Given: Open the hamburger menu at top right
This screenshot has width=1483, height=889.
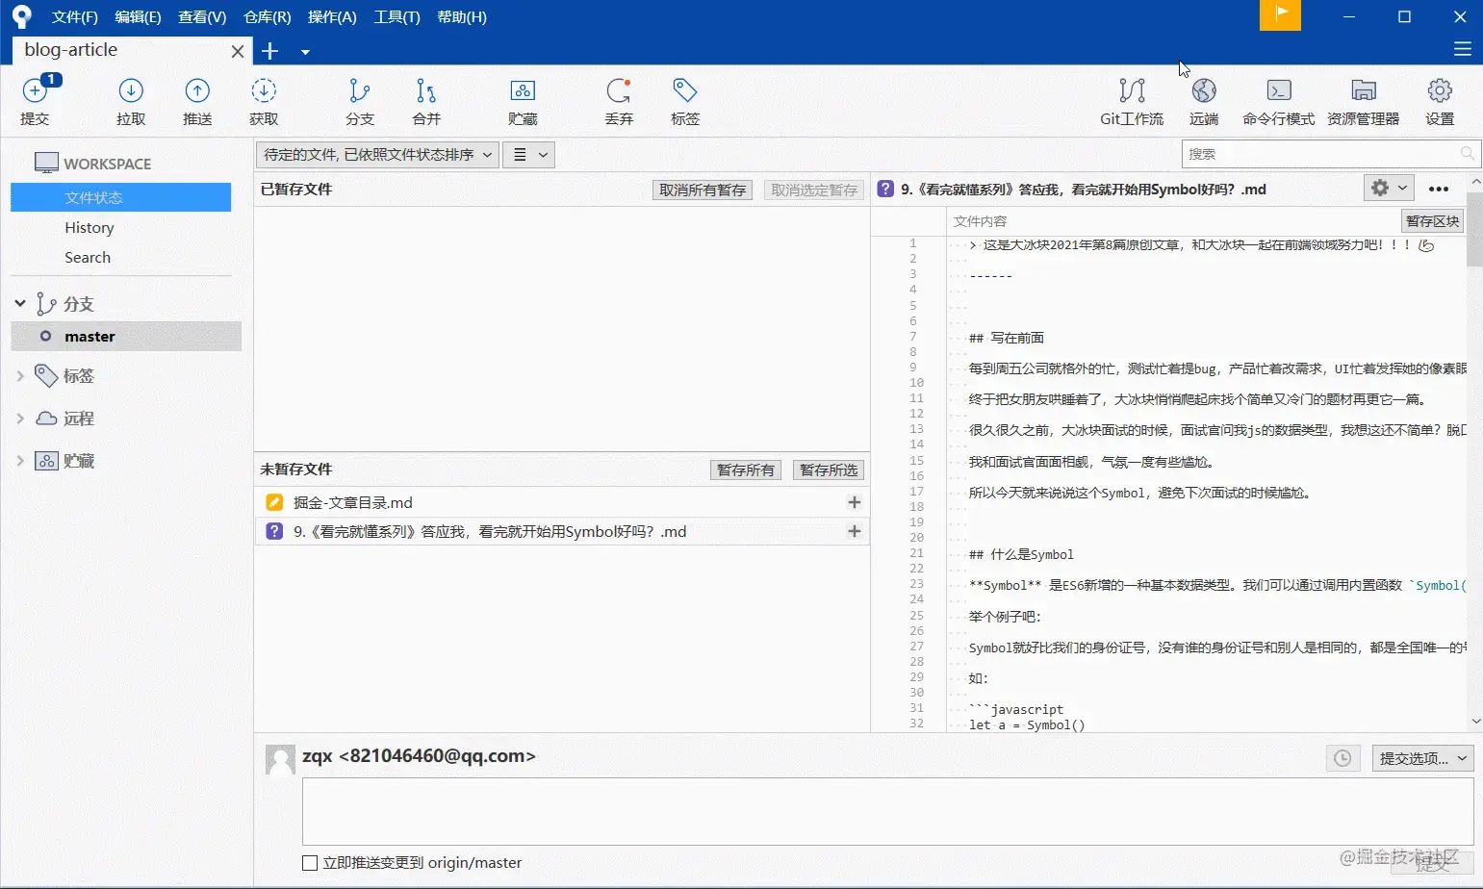Looking at the screenshot, I should tap(1463, 50).
